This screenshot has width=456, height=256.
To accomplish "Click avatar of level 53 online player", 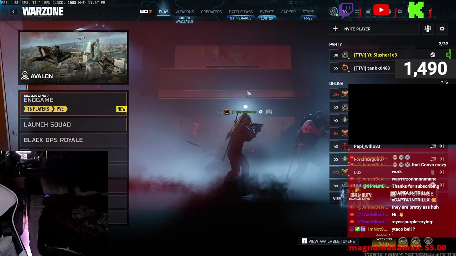I will (x=345, y=107).
